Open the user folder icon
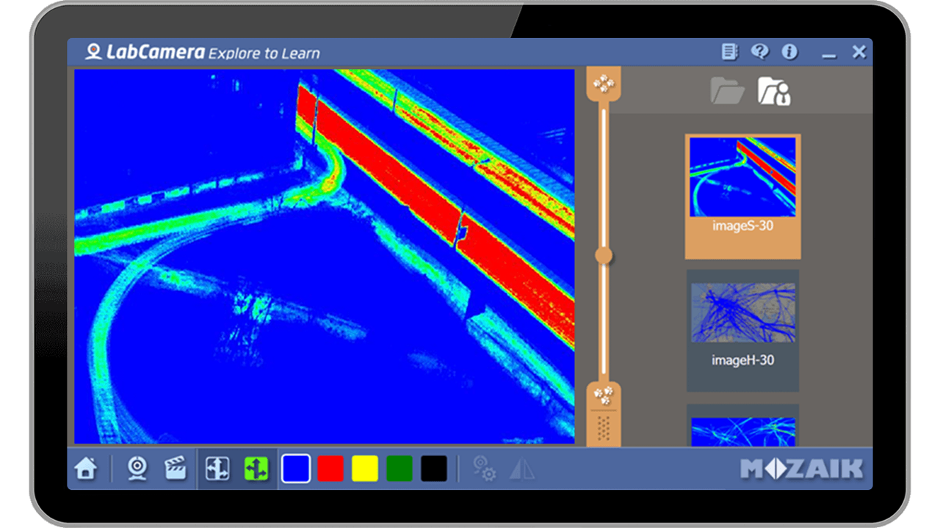Image resolution: width=940 pixels, height=528 pixels. pos(775,91)
